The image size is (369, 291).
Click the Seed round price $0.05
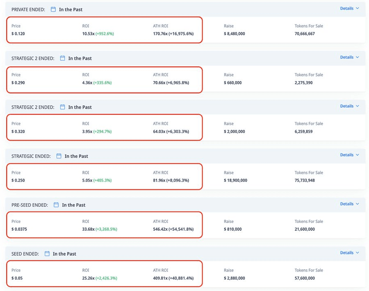click(18, 278)
